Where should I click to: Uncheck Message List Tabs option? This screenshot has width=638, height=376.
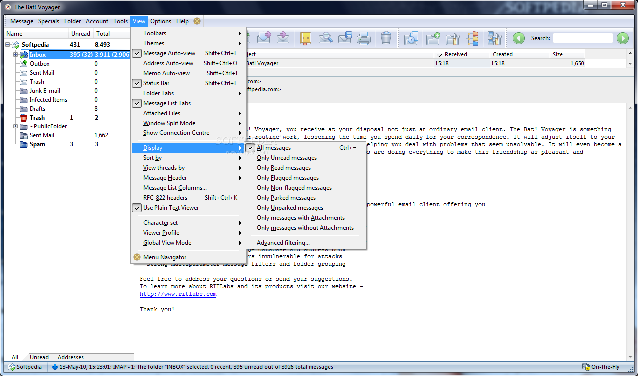(x=189, y=103)
